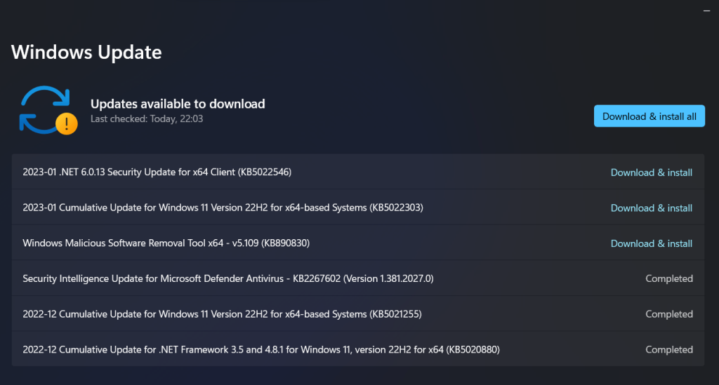719x385 pixels.
Task: Click Completed status for Security Intelligence Update
Action: [669, 278]
